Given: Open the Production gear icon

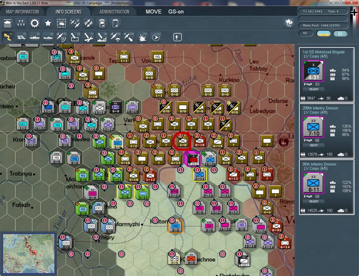Looking at the screenshot, I should point(34,23).
